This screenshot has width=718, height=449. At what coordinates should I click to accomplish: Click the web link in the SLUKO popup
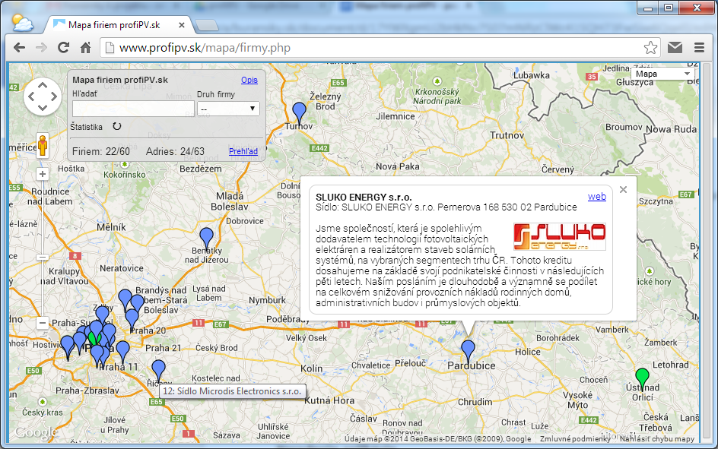pyautogui.click(x=596, y=196)
